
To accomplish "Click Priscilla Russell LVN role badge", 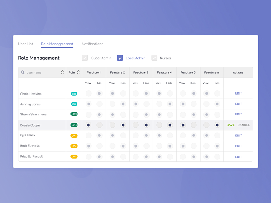I will tap(74, 157).
